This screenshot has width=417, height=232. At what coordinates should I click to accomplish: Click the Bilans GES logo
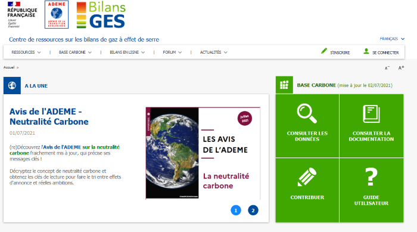point(101,15)
